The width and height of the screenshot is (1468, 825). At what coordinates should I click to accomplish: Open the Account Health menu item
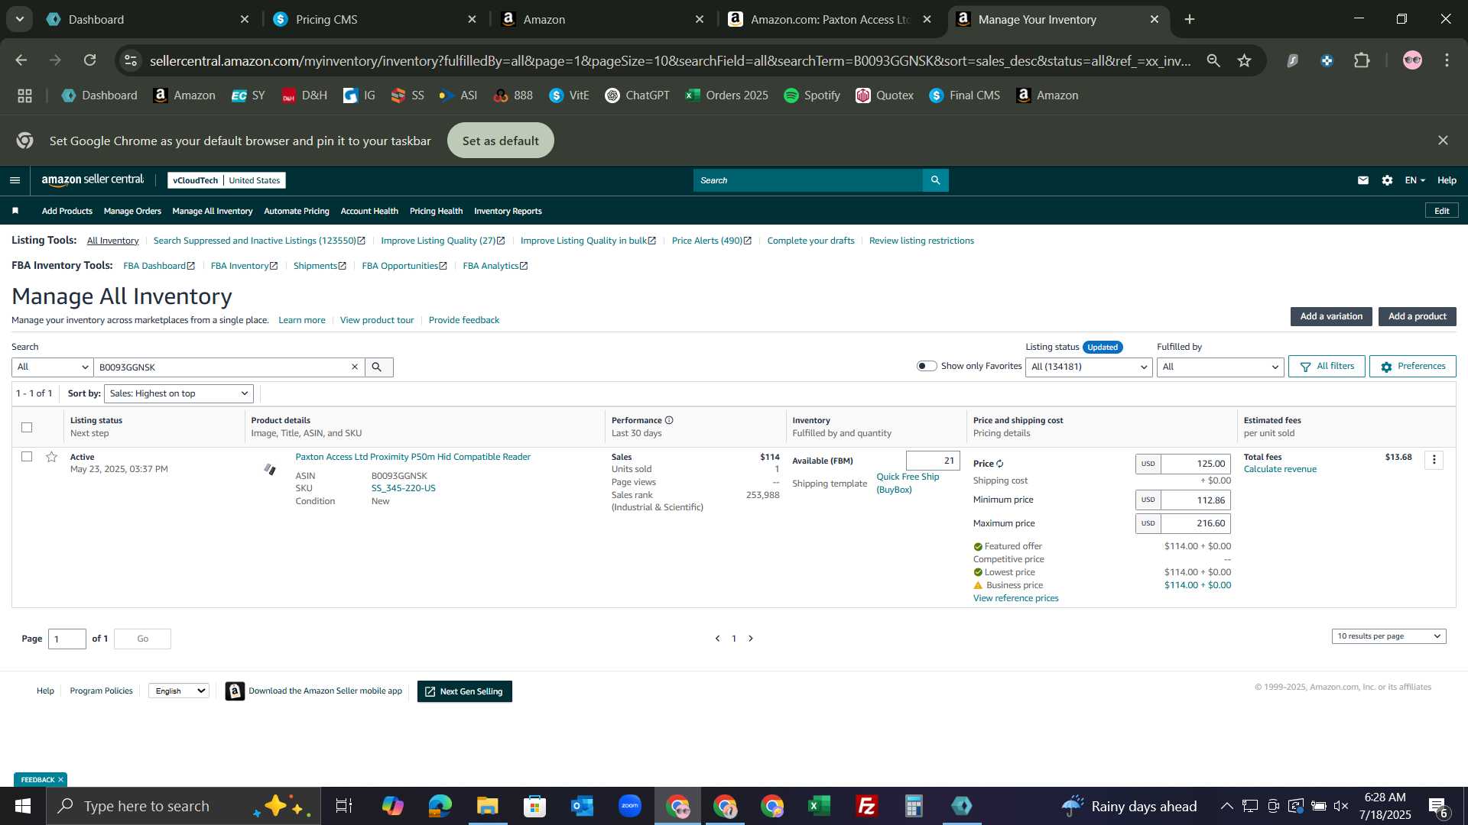pyautogui.click(x=369, y=211)
